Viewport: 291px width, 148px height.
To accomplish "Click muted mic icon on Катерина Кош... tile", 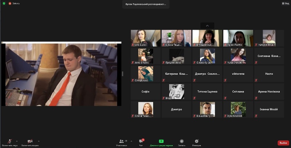I will 163,80.
